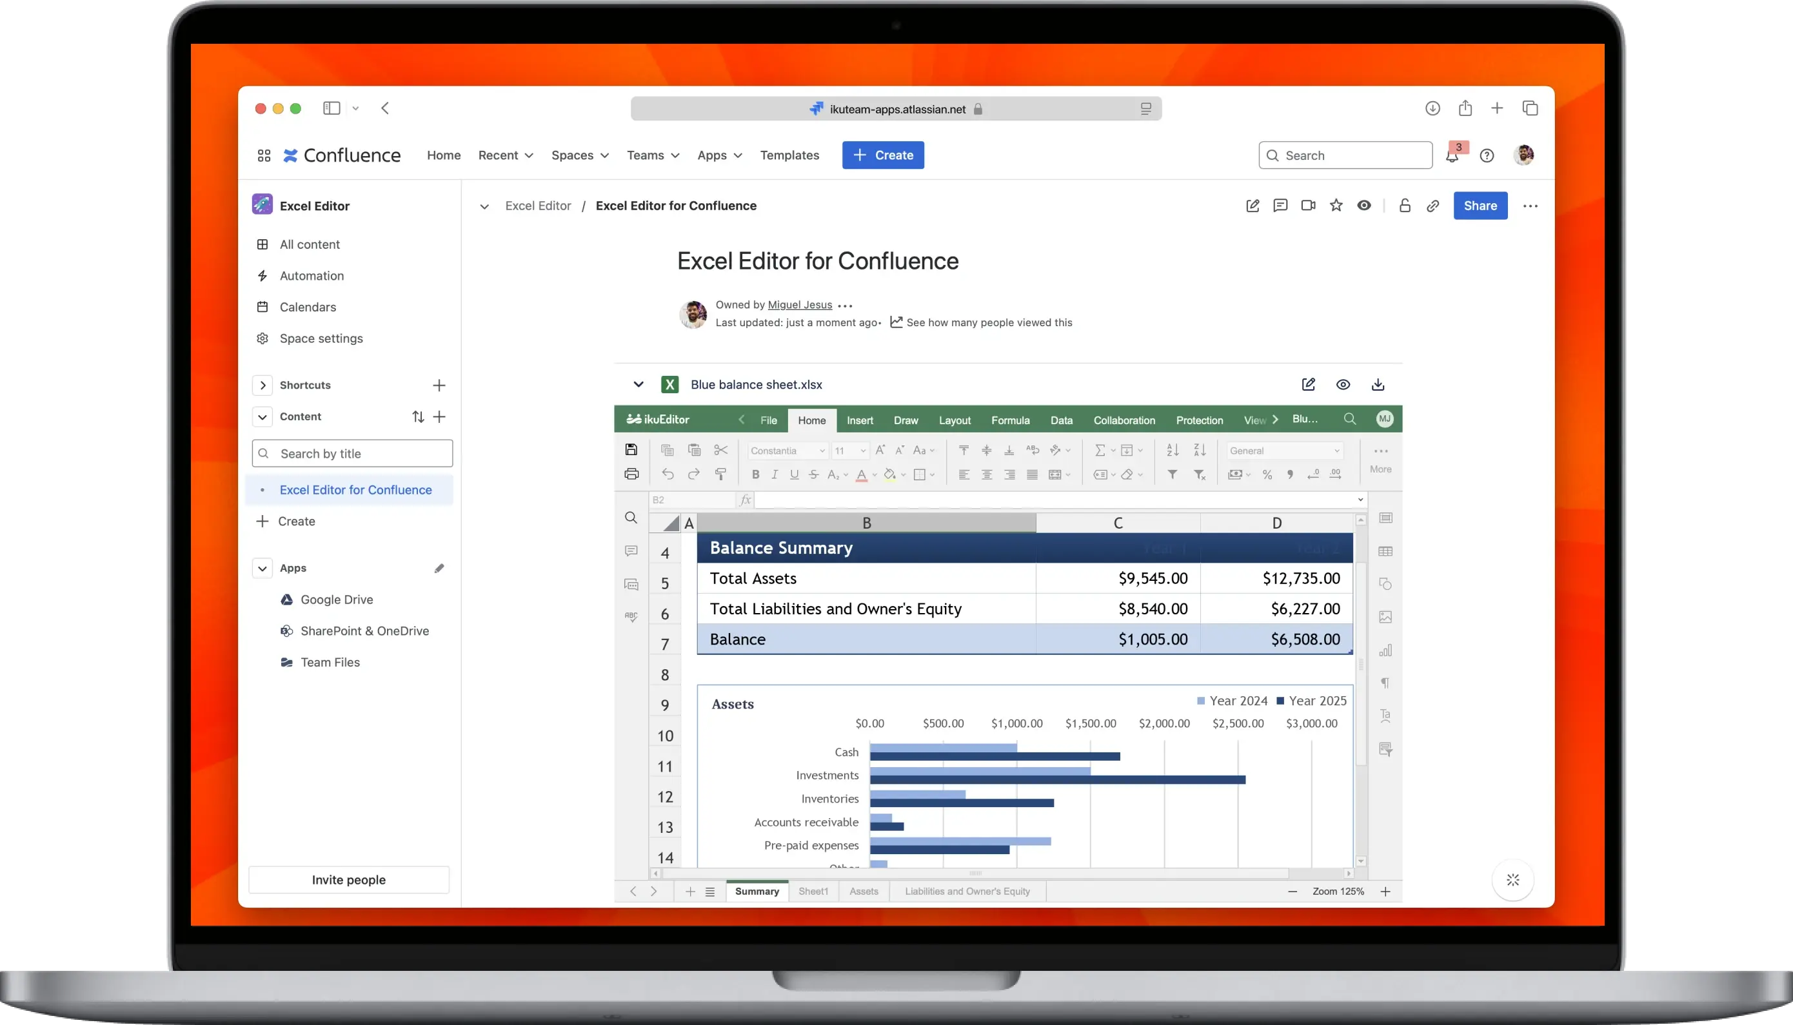The height and width of the screenshot is (1025, 1793).
Task: Edit Blue balance sheet.xlsx with pencil icon
Action: tap(1309, 384)
